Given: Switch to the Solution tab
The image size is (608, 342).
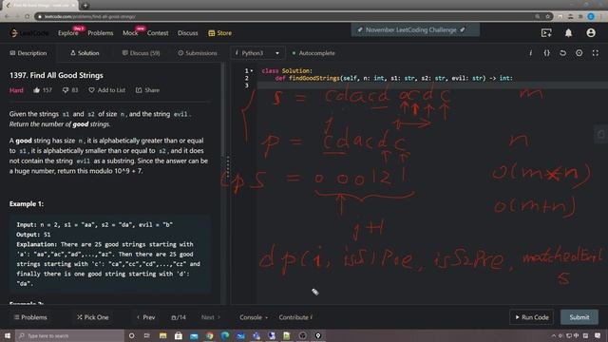Looking at the screenshot, I should (x=85, y=53).
